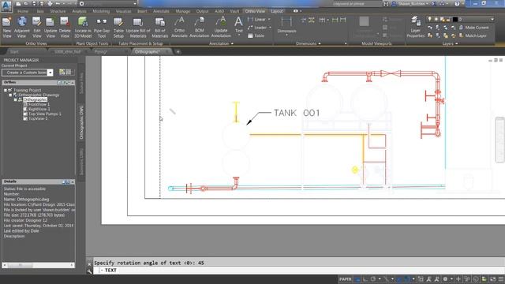Screen dimensions: 505x284
Task: Activate Locate in 3D Model tool
Action: point(83,28)
